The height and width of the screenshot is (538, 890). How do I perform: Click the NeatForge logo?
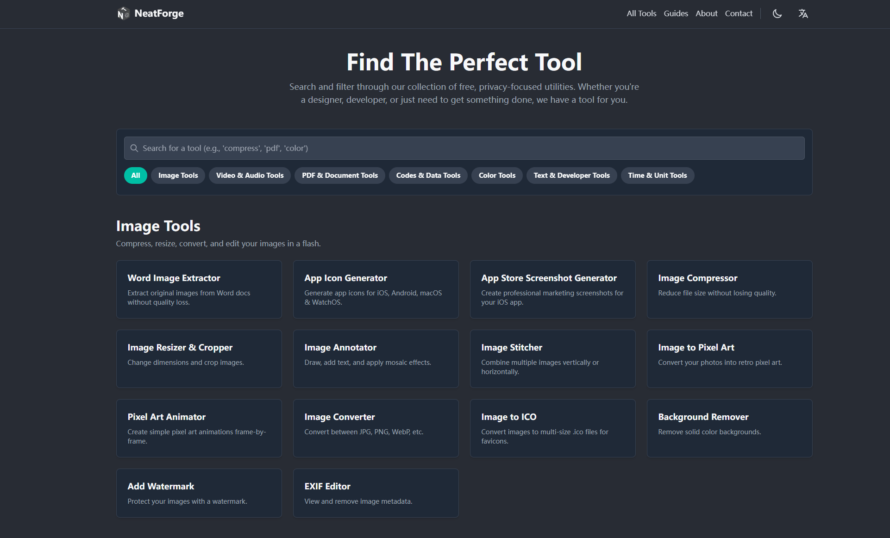pyautogui.click(x=150, y=13)
